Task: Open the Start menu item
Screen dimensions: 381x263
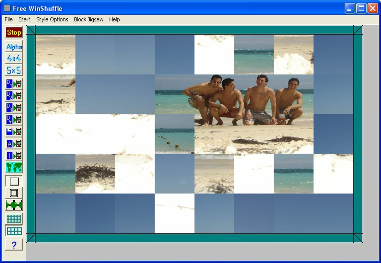Action: pos(24,19)
